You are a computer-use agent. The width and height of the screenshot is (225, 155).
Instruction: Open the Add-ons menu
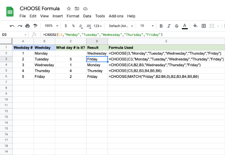click(116, 16)
